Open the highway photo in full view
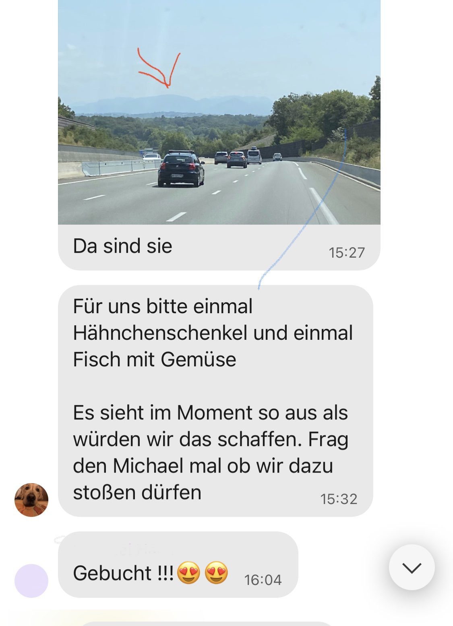This screenshot has width=453, height=626. click(x=219, y=112)
